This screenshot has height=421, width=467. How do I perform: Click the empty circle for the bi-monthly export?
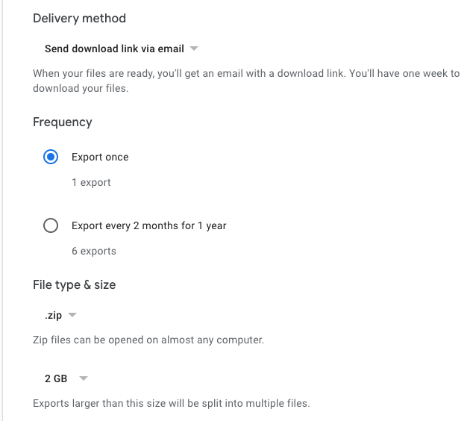[51, 225]
